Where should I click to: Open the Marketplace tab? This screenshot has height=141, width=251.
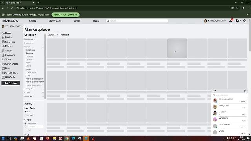(x=55, y=21)
